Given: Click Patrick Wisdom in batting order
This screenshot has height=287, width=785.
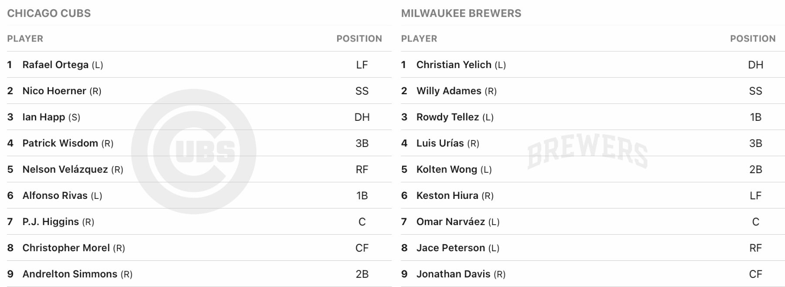Looking at the screenshot, I should [60, 143].
